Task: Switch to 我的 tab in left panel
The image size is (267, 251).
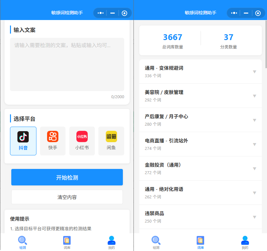Action: point(111,242)
